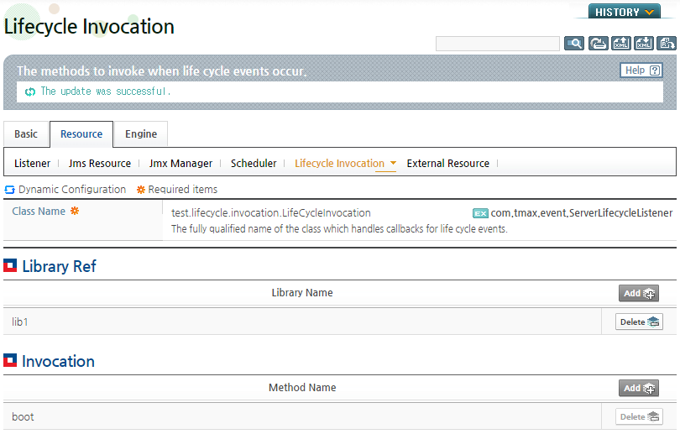Image resolution: width=680 pixels, height=434 pixels.
Task: Click the Method Name column header
Action: point(302,388)
